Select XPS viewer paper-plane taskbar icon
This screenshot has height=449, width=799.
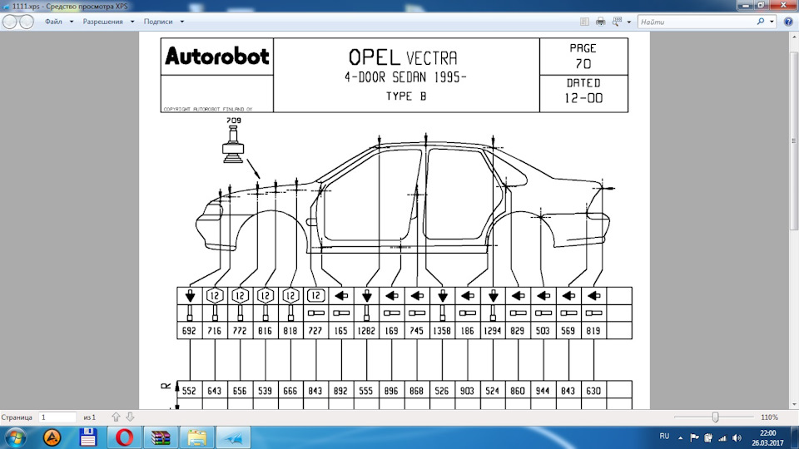coord(233,438)
